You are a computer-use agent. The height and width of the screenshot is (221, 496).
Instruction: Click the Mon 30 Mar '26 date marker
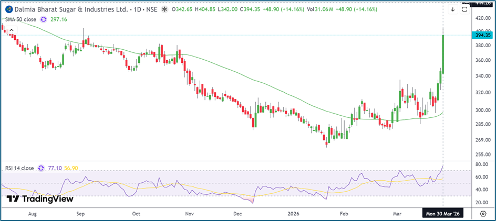click(x=442, y=214)
